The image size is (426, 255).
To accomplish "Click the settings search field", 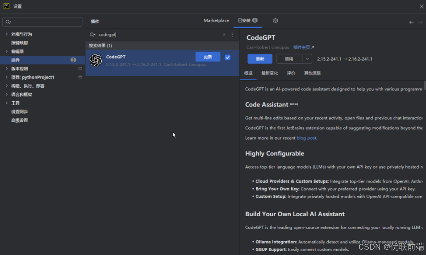I will click(x=42, y=22).
